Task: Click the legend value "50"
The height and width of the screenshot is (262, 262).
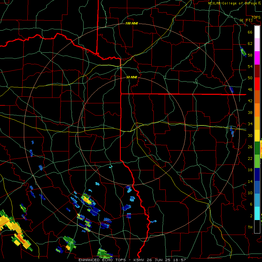Action: coord(250,78)
